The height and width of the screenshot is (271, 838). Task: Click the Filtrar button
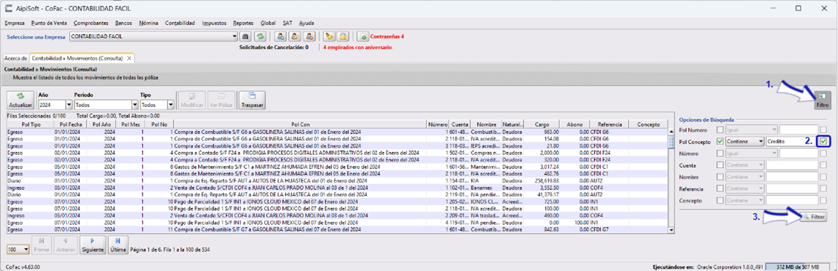[814, 216]
